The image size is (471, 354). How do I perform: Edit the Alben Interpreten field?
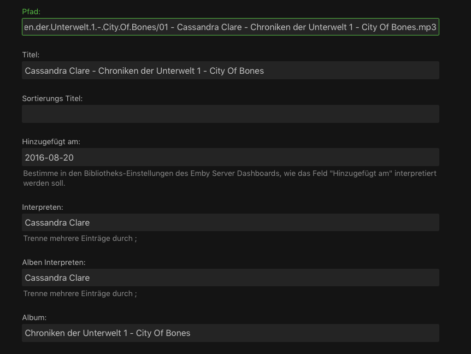coord(231,278)
